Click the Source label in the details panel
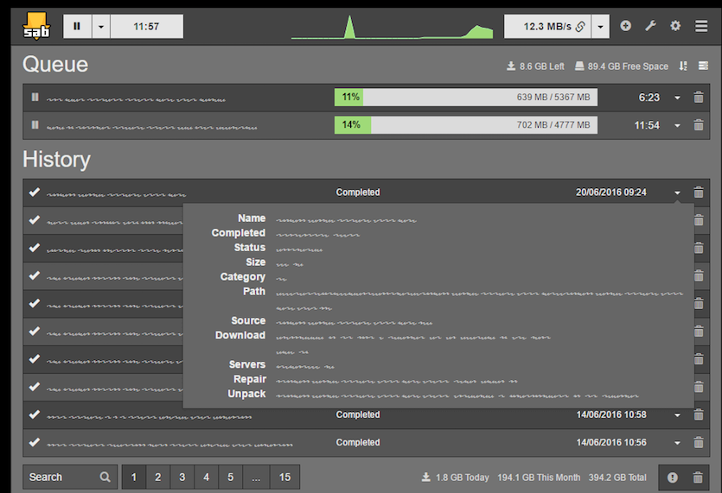 point(248,320)
